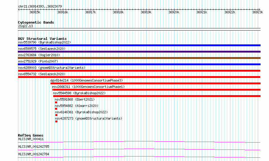269x161 pixels.
Task: Click the RefSeq Genes track title
Action: 31,135
